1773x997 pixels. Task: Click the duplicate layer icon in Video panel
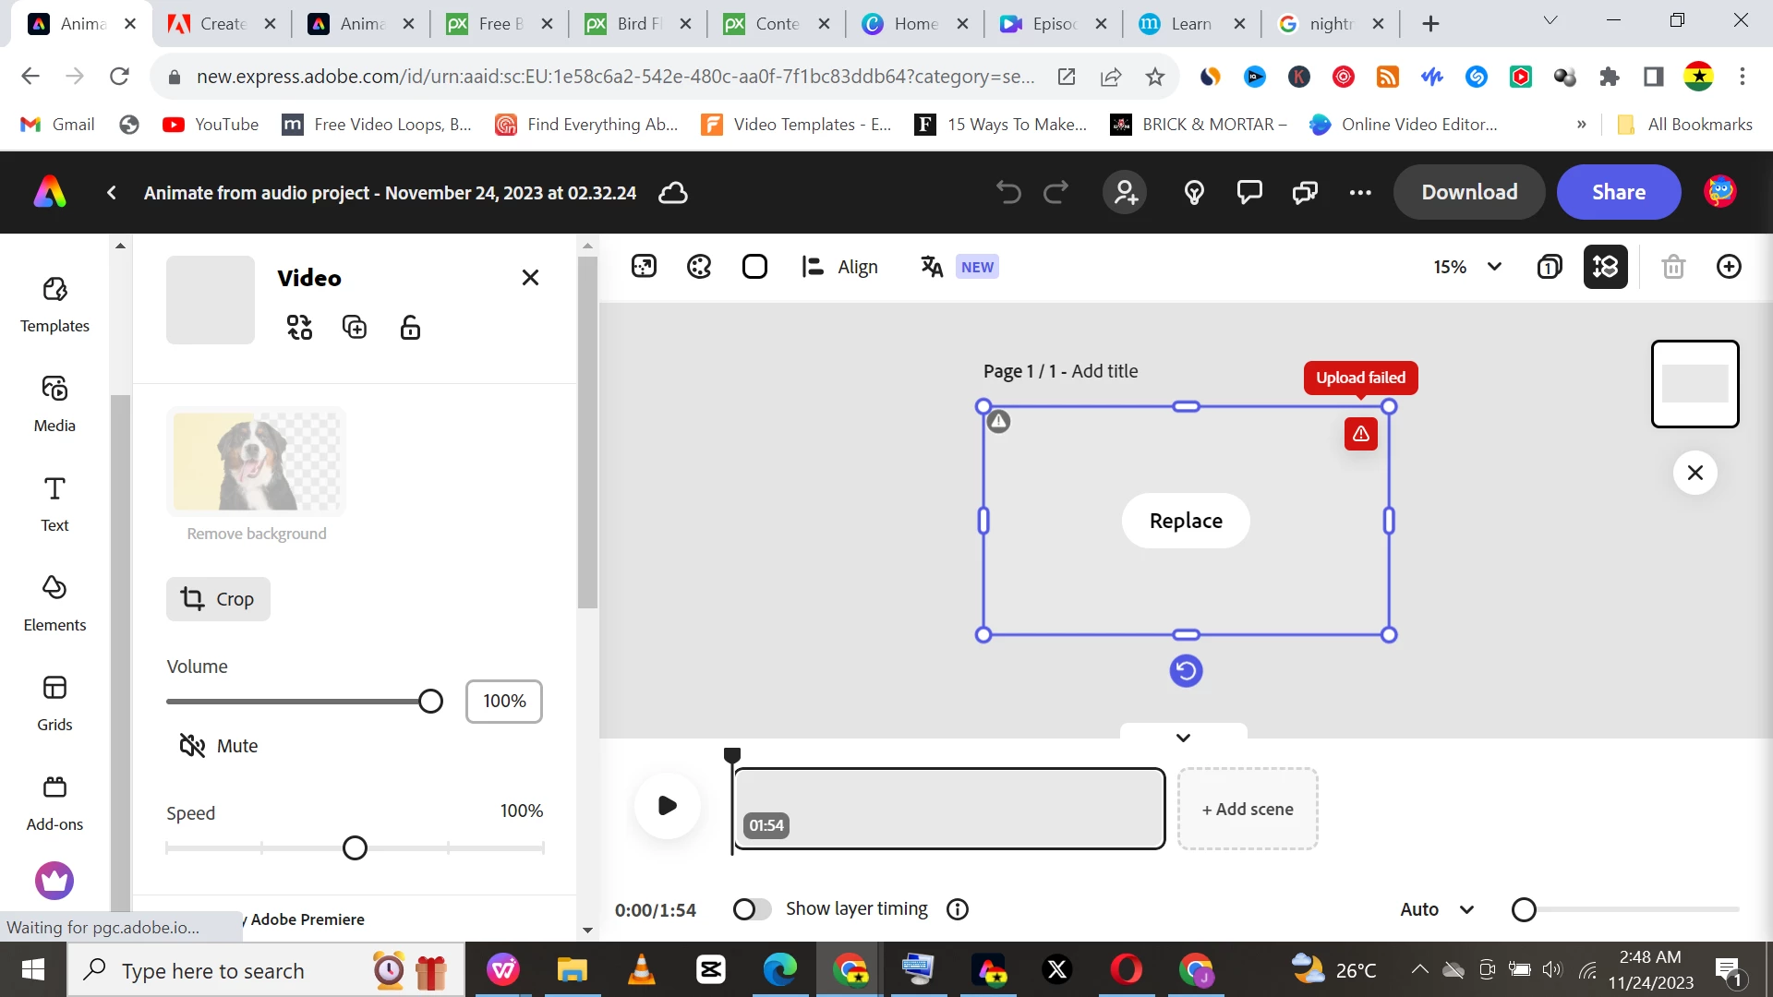click(355, 328)
